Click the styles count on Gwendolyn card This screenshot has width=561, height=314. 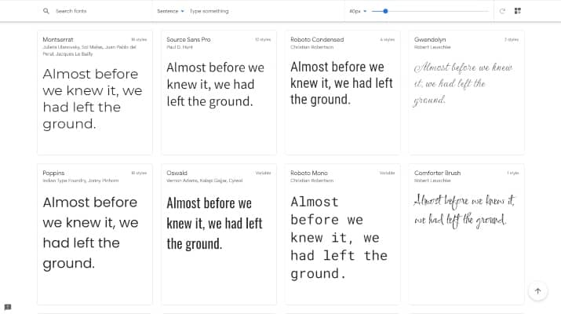pos(512,40)
